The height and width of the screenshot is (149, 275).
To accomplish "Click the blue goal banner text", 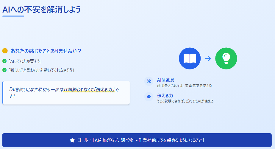I will (142, 140).
